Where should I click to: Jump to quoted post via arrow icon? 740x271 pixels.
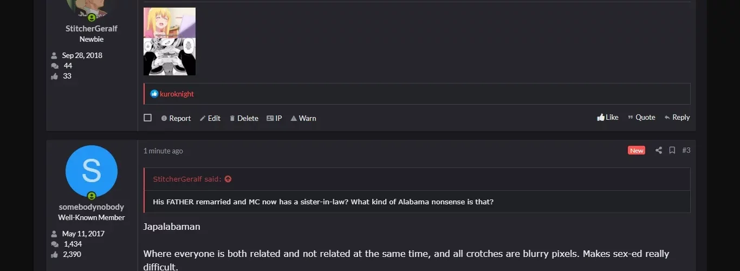pyautogui.click(x=228, y=179)
